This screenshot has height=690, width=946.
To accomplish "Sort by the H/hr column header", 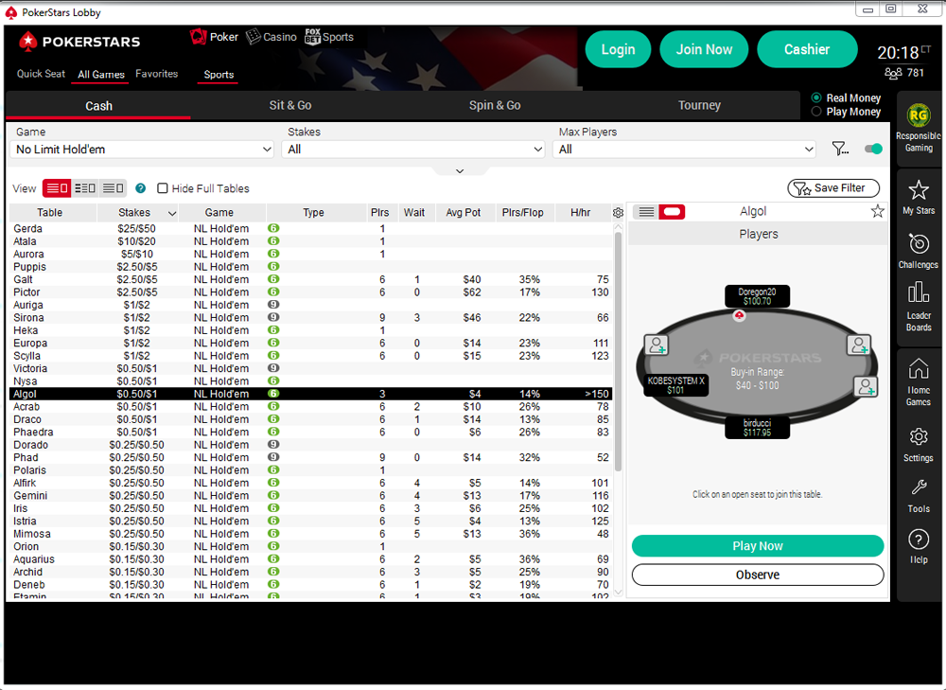I will tap(581, 213).
